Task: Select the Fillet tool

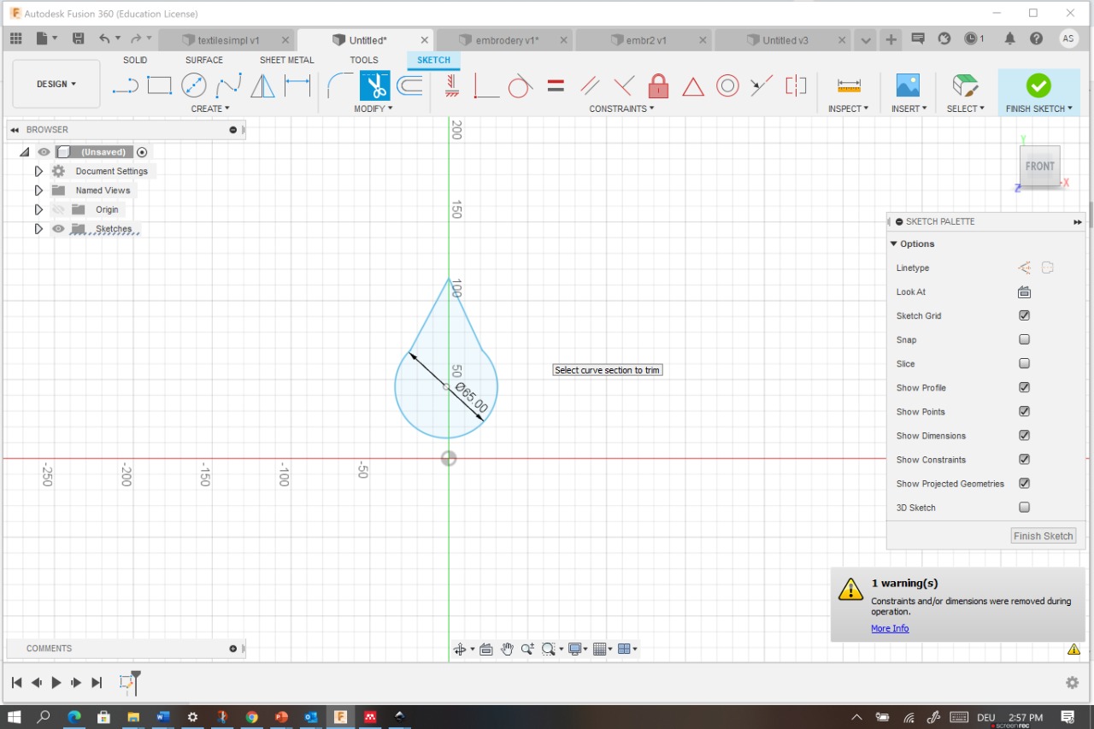Action: [x=340, y=85]
